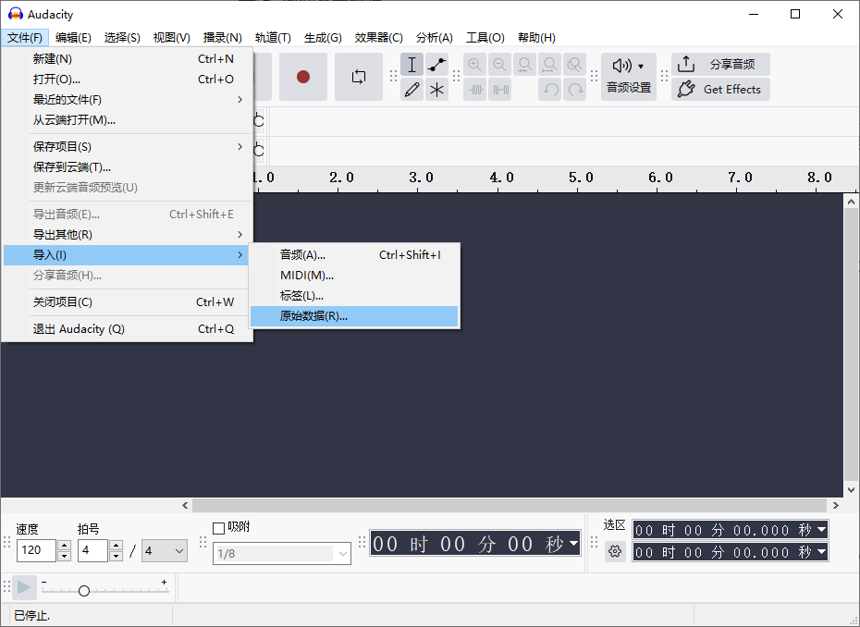The height and width of the screenshot is (627, 860).
Task: Select the Selection tool (I-beam)
Action: pyautogui.click(x=412, y=65)
